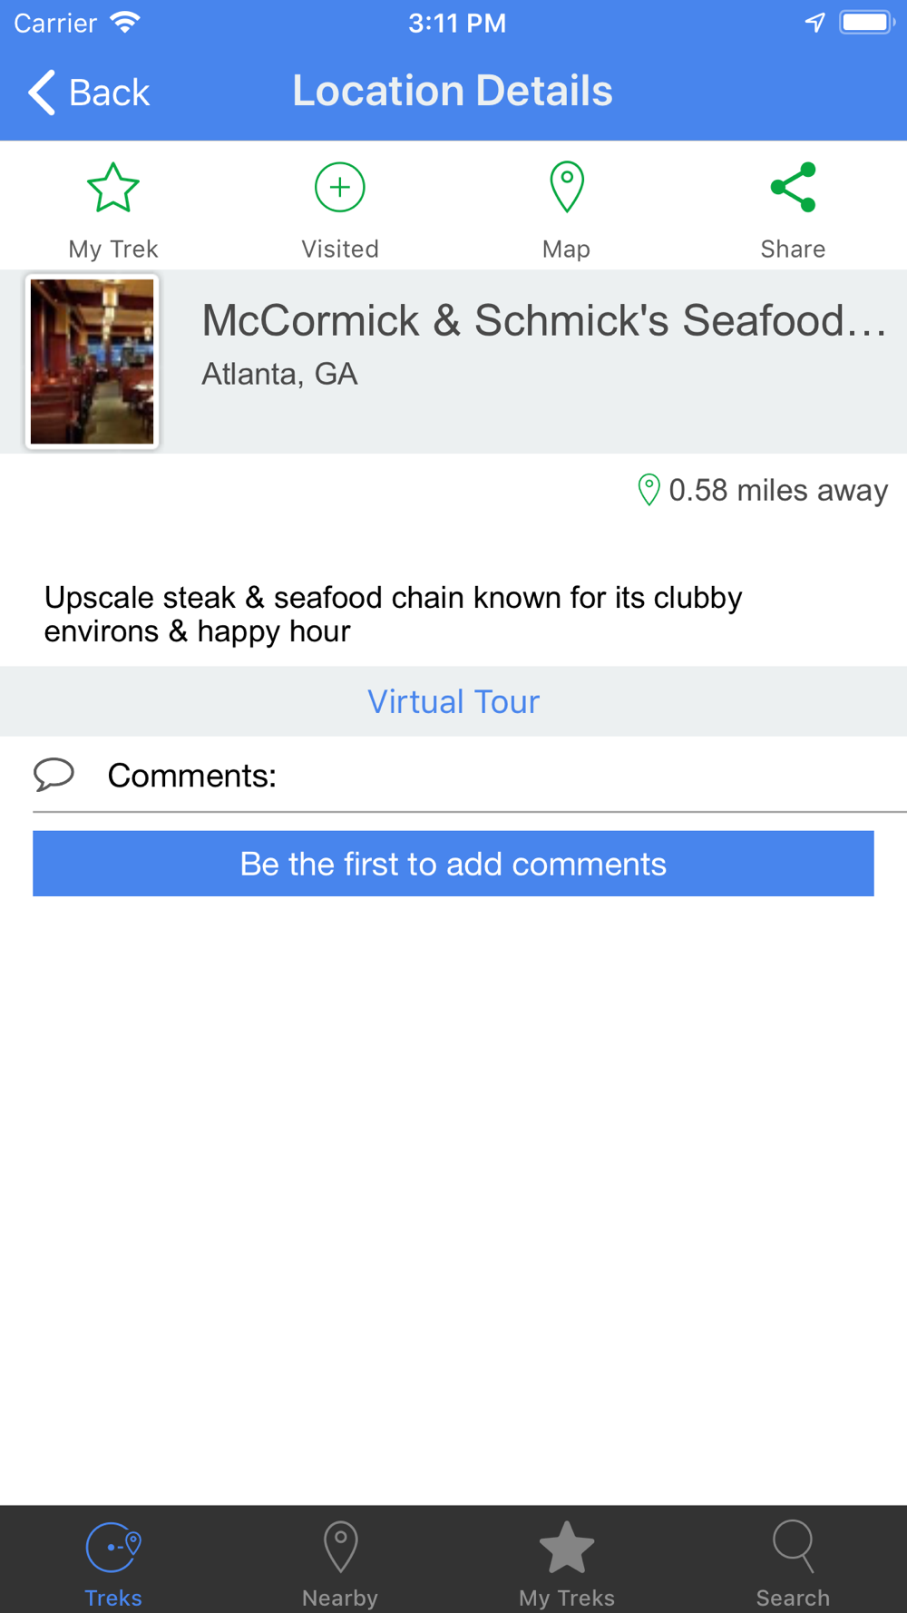Mark location as Visited with plus icon
Image resolution: width=907 pixels, height=1613 pixels.
tap(340, 188)
